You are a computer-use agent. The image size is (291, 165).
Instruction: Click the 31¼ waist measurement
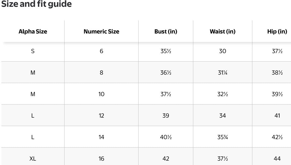[x=222, y=73]
